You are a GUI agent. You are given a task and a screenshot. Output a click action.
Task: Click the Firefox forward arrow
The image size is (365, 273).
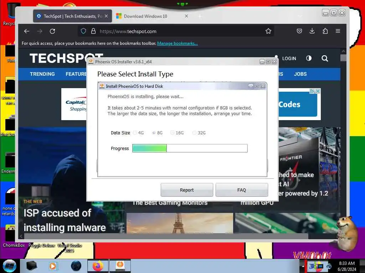[x=40, y=31]
